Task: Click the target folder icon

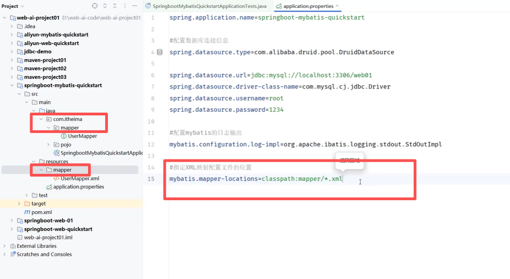Action: [27, 203]
